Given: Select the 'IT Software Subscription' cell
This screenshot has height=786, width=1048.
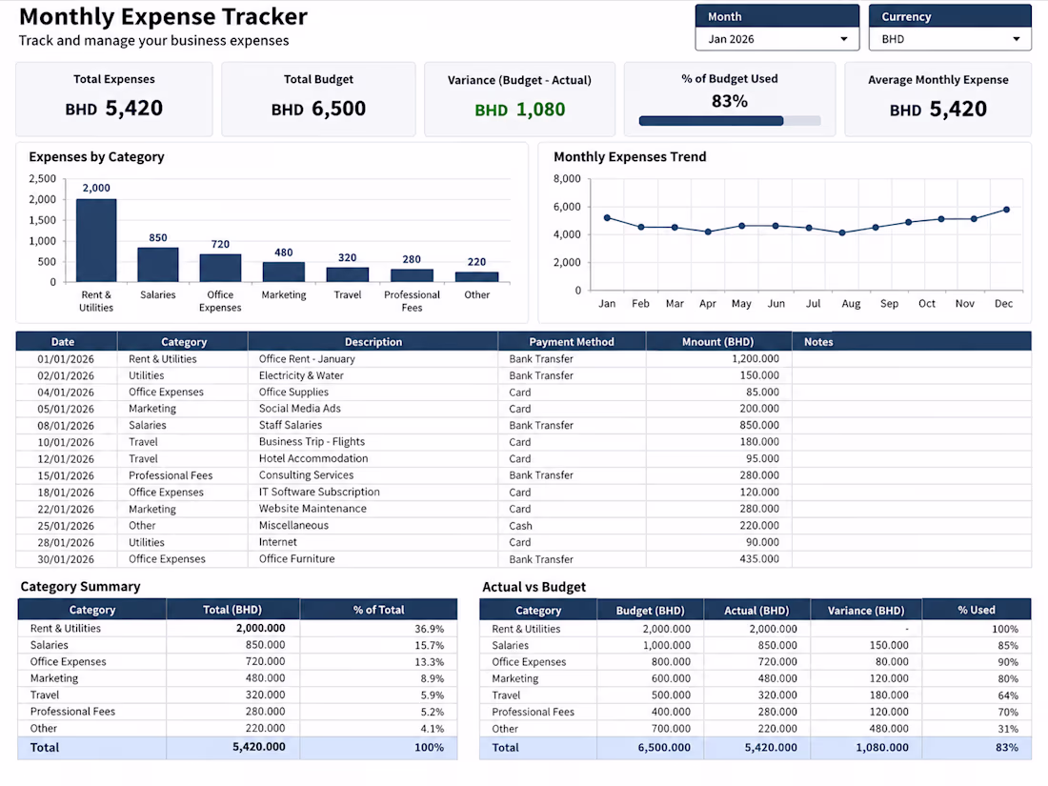Looking at the screenshot, I should click(373, 492).
